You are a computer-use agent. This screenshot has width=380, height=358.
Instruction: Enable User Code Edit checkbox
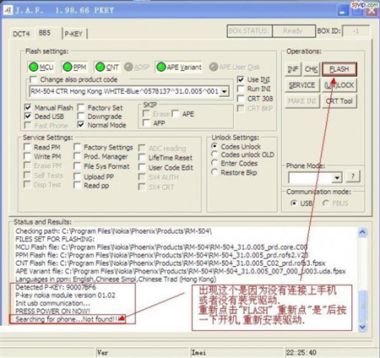coord(142,167)
